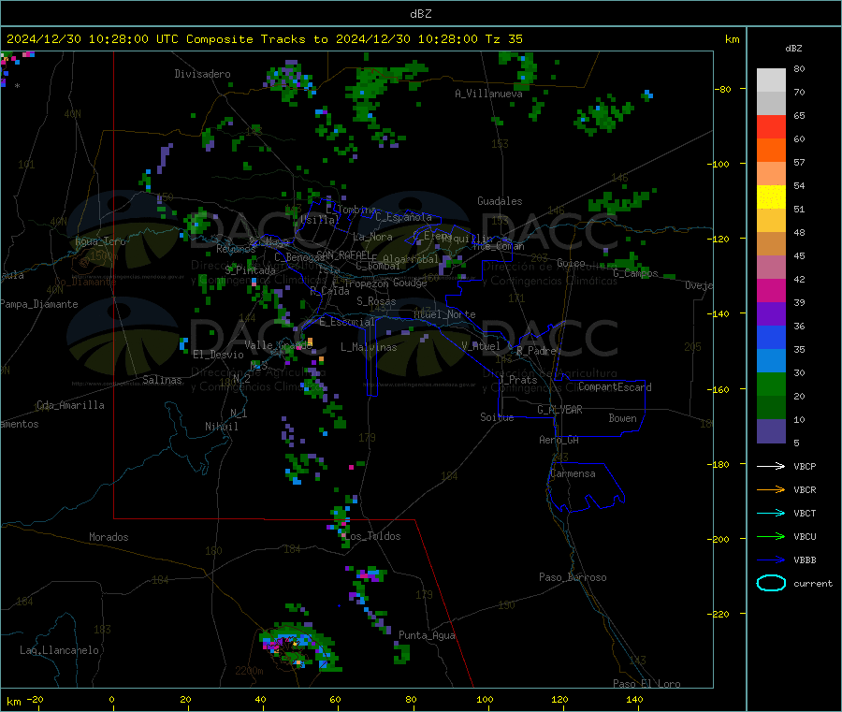
Task: Click the blue VBBB arrow legend icon
Action: [x=771, y=560]
